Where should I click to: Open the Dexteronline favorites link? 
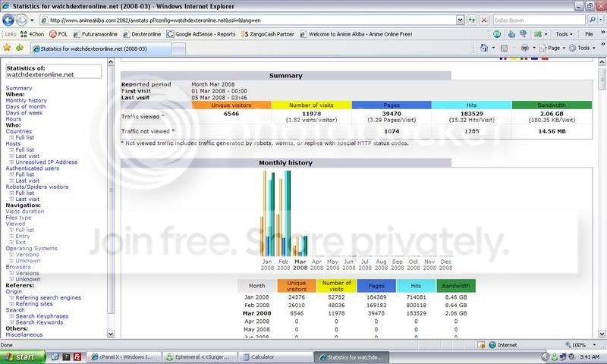[142, 34]
